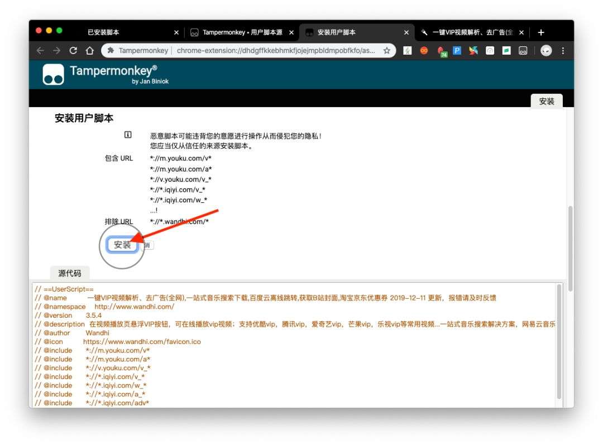Switch to the 一键VIP视频解析 tab
Screen dimensions: 603x446
tap(472, 32)
